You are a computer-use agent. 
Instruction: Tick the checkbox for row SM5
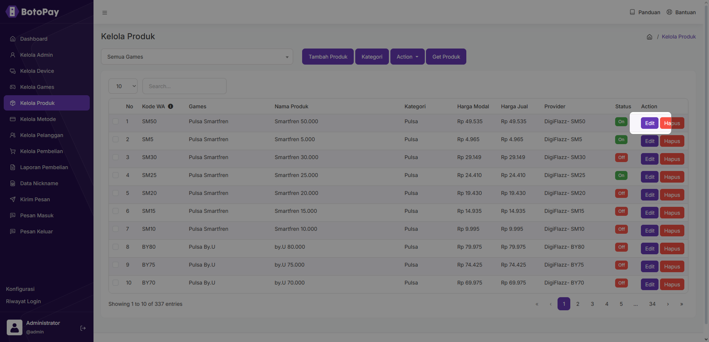click(116, 139)
